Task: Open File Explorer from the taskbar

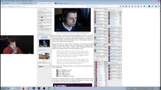Action: [13, 88]
